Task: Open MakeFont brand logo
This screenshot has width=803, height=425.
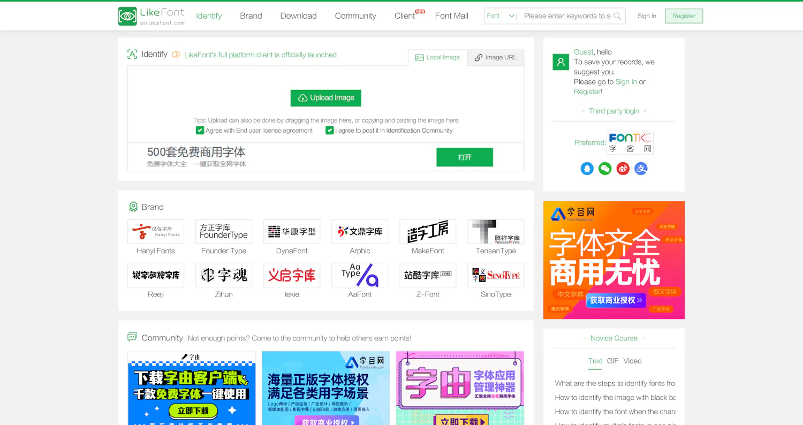Action: [428, 232]
